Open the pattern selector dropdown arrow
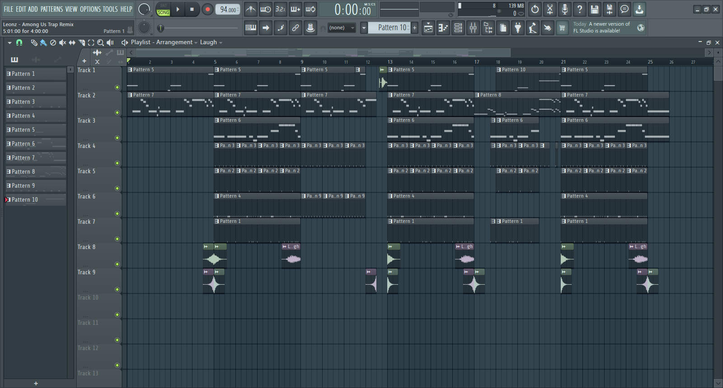The image size is (723, 388). [x=364, y=28]
